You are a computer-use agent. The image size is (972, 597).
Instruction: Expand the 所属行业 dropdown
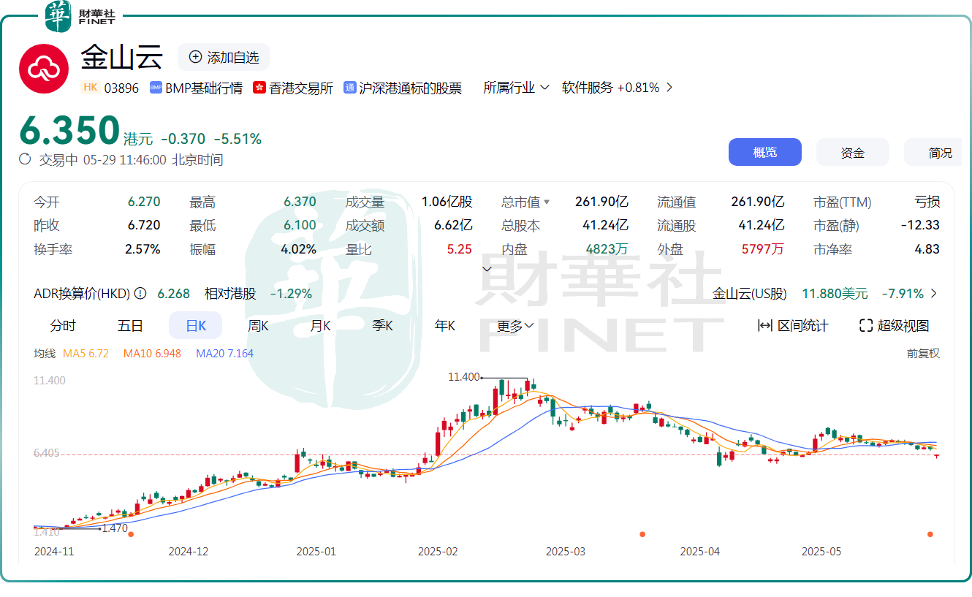[x=517, y=88]
